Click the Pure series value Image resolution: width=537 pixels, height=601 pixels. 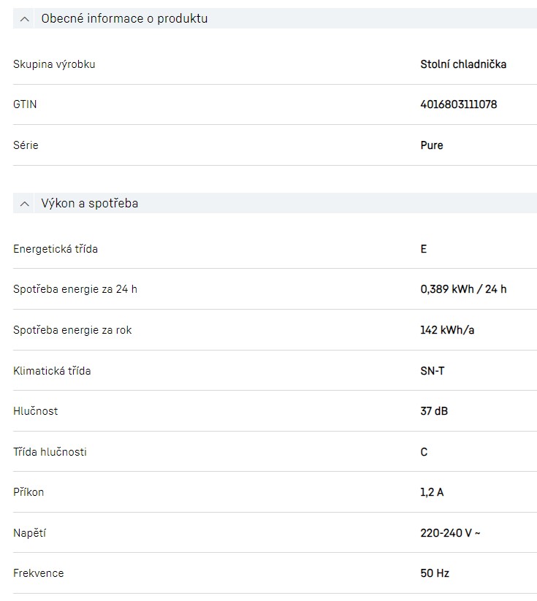[x=432, y=145]
